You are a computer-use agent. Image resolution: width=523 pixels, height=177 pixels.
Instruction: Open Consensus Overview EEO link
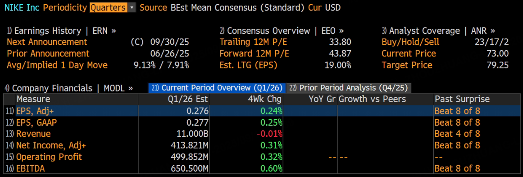pyautogui.click(x=282, y=31)
